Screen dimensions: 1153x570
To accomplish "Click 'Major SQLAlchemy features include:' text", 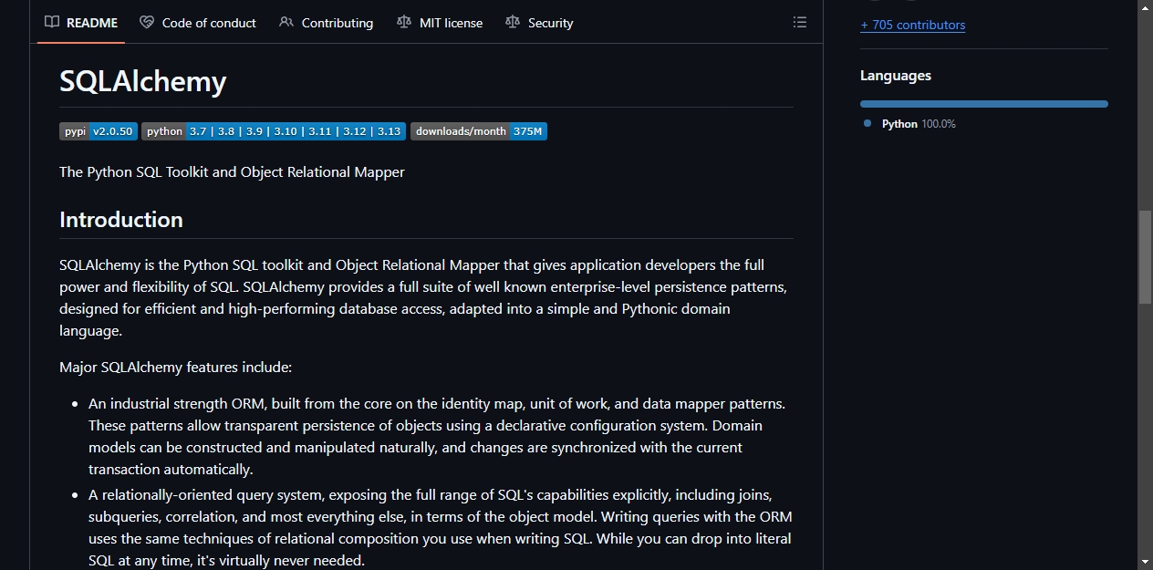I will pos(175,368).
